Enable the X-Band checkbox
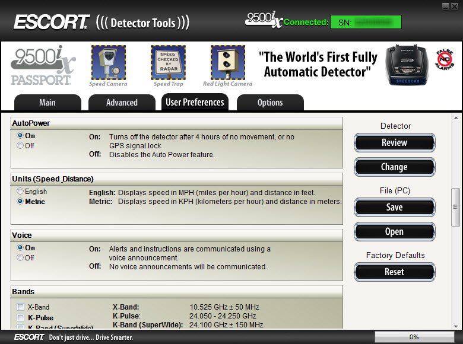The height and width of the screenshot is (344, 463). click(x=21, y=307)
